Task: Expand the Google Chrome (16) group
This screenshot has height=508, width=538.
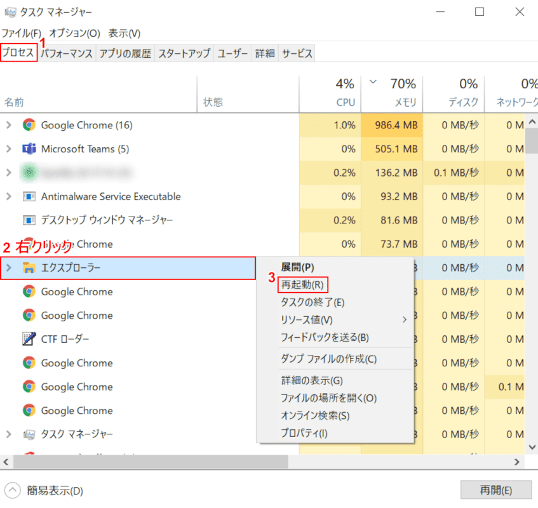Action: click(9, 125)
